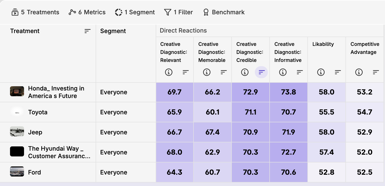Sort by Competitive Advantage column

click(x=376, y=72)
